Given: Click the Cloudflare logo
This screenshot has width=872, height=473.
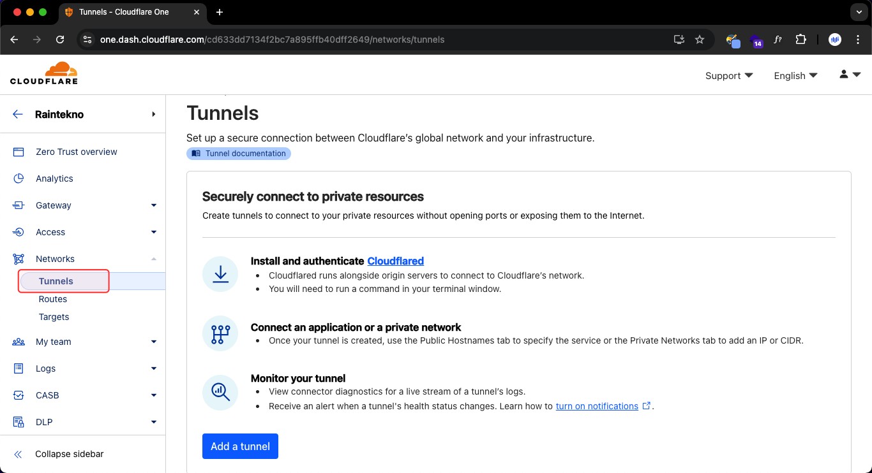Looking at the screenshot, I should 44,73.
